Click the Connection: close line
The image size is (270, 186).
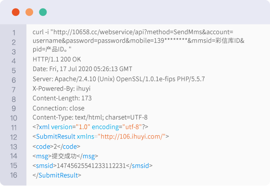(59, 108)
